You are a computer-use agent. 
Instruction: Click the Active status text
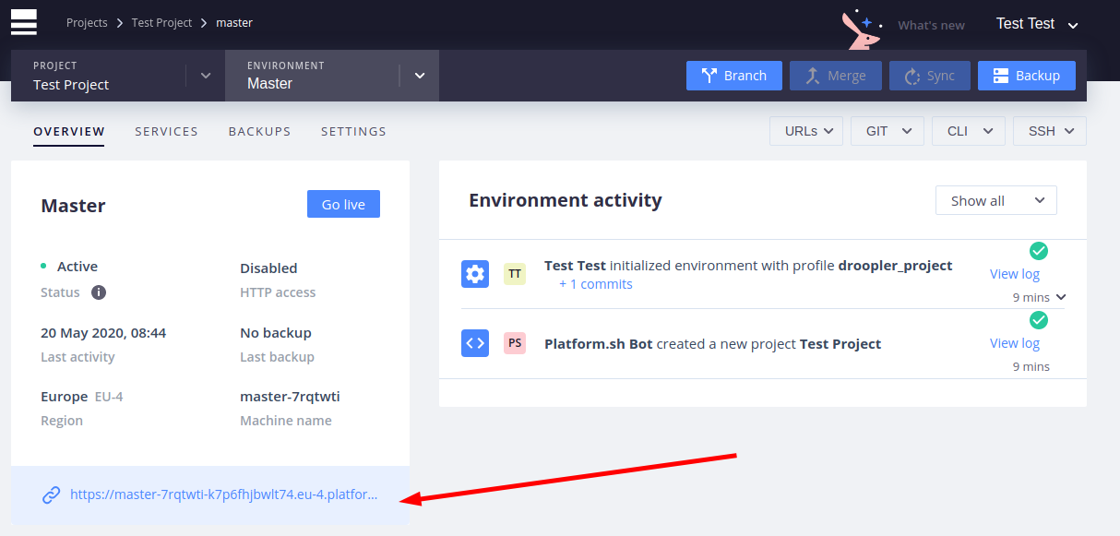(x=77, y=267)
